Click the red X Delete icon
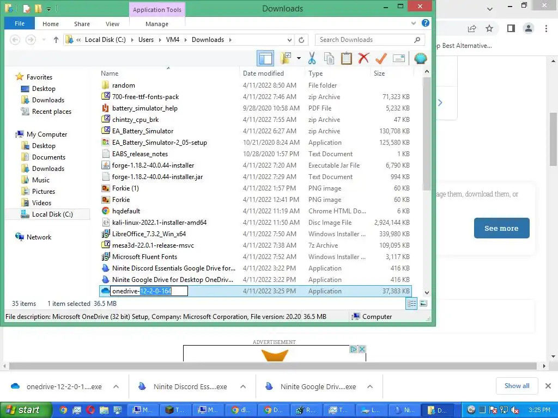Image resolution: width=558 pixels, height=418 pixels. (363, 58)
